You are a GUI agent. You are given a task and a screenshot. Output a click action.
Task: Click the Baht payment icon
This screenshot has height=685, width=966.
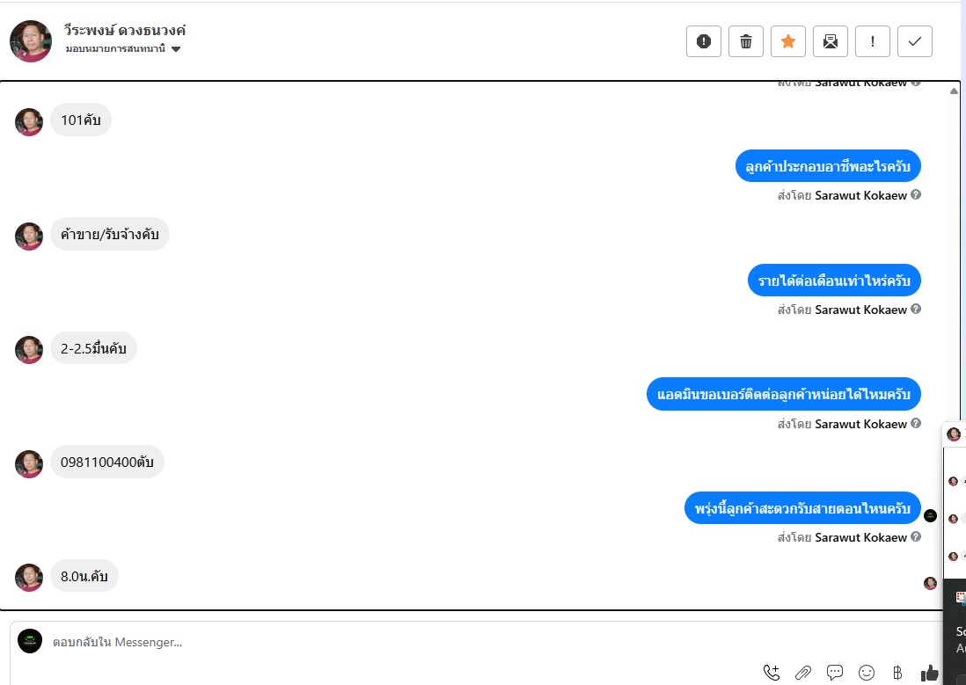(897, 673)
